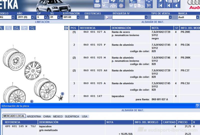Click the monitor and phone icon
This screenshot has height=135, width=200.
click(133, 6)
